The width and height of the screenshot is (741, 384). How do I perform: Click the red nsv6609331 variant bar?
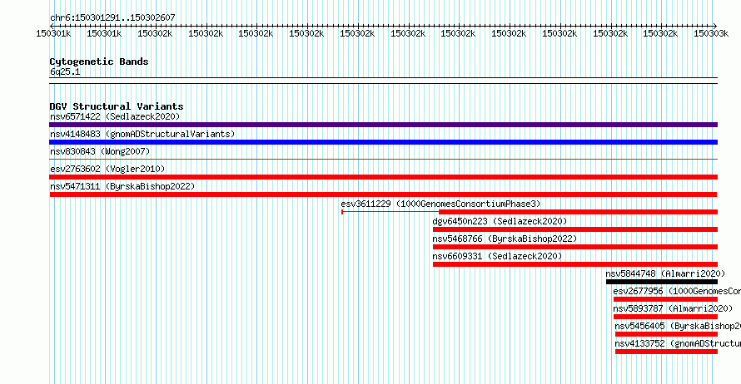(x=575, y=264)
